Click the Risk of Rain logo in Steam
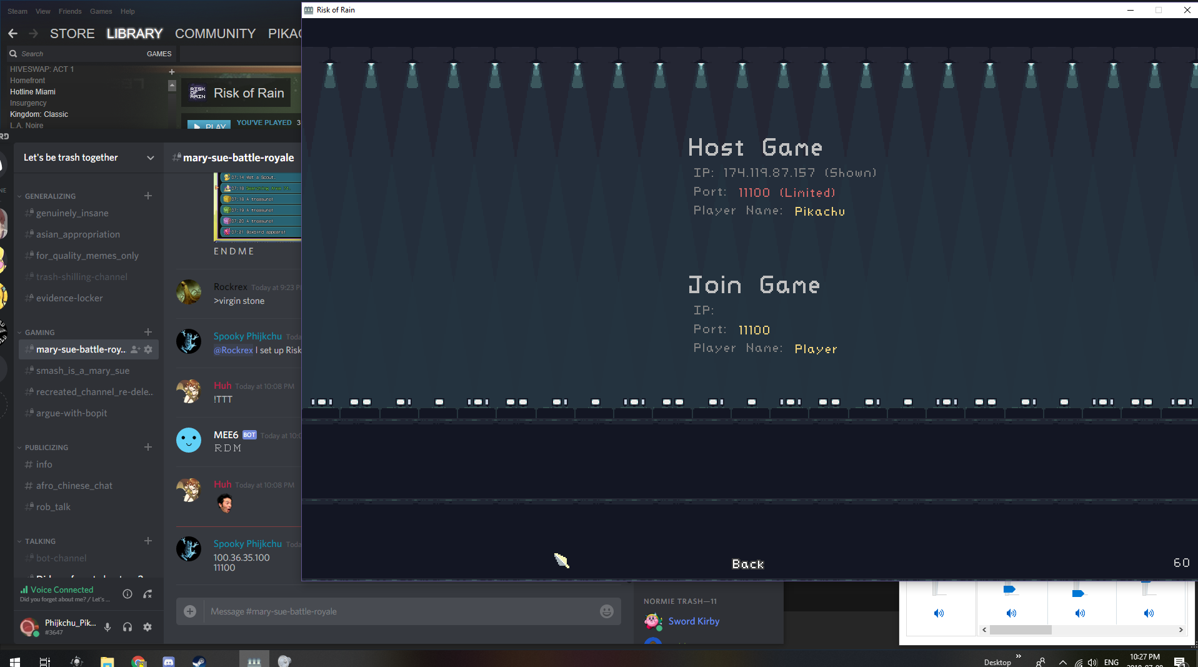This screenshot has height=667, width=1198. [197, 93]
